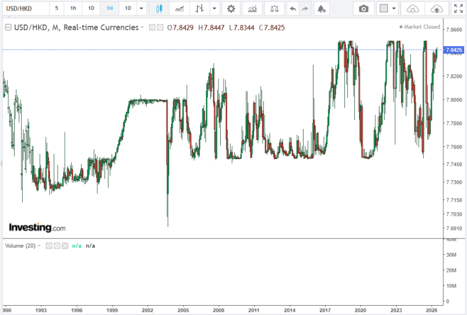Open Volume indicator settings gear
Image resolution: width=467 pixels, height=315 pixels.
coord(57,246)
